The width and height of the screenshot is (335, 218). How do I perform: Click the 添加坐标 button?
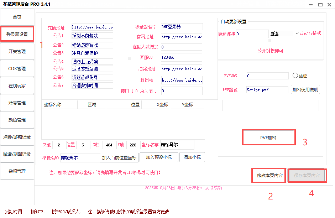coord(192,157)
